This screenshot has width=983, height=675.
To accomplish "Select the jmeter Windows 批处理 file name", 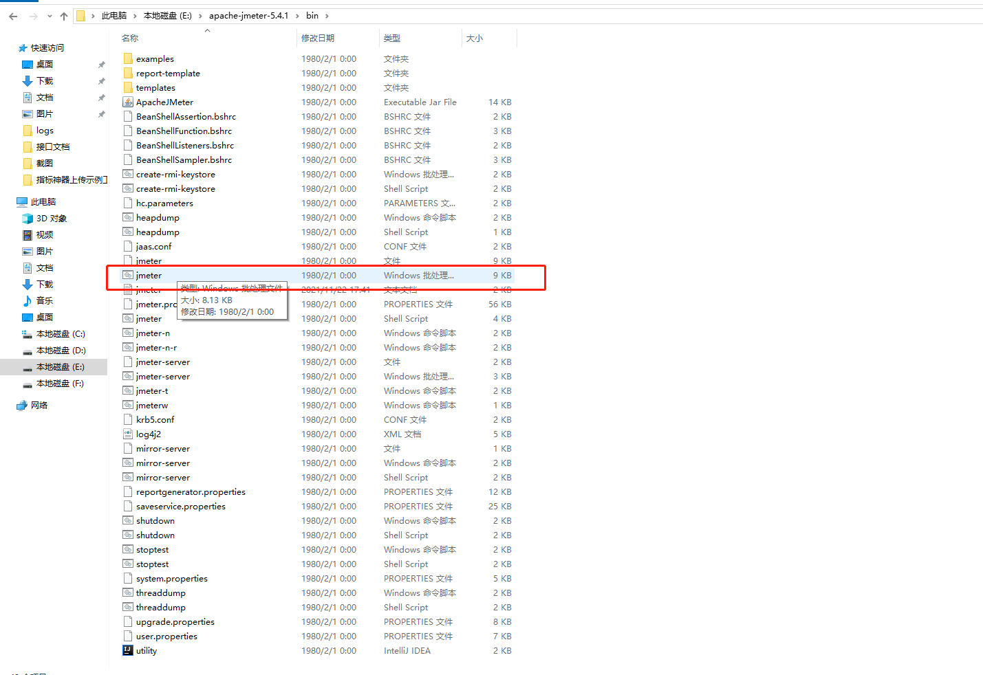I will pos(149,276).
